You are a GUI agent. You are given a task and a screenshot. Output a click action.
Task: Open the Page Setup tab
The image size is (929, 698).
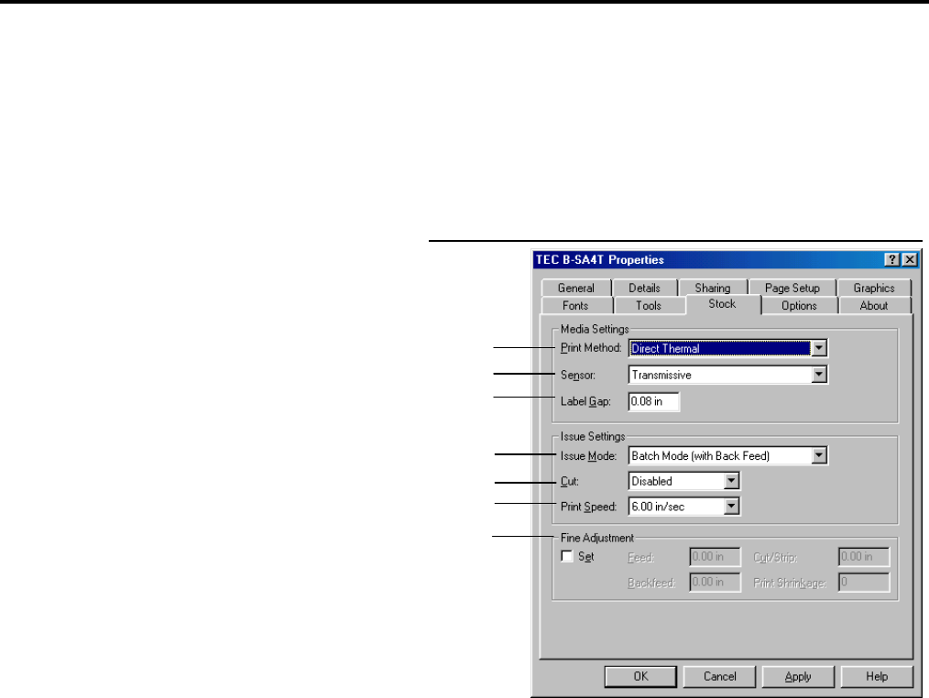tap(792, 288)
